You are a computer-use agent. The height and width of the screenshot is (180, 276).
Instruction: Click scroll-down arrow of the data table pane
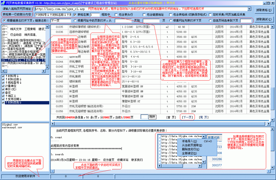272,120
